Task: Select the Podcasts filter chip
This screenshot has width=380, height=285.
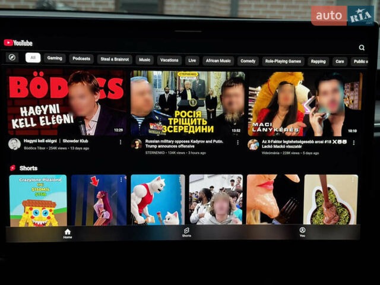Action: [81, 59]
